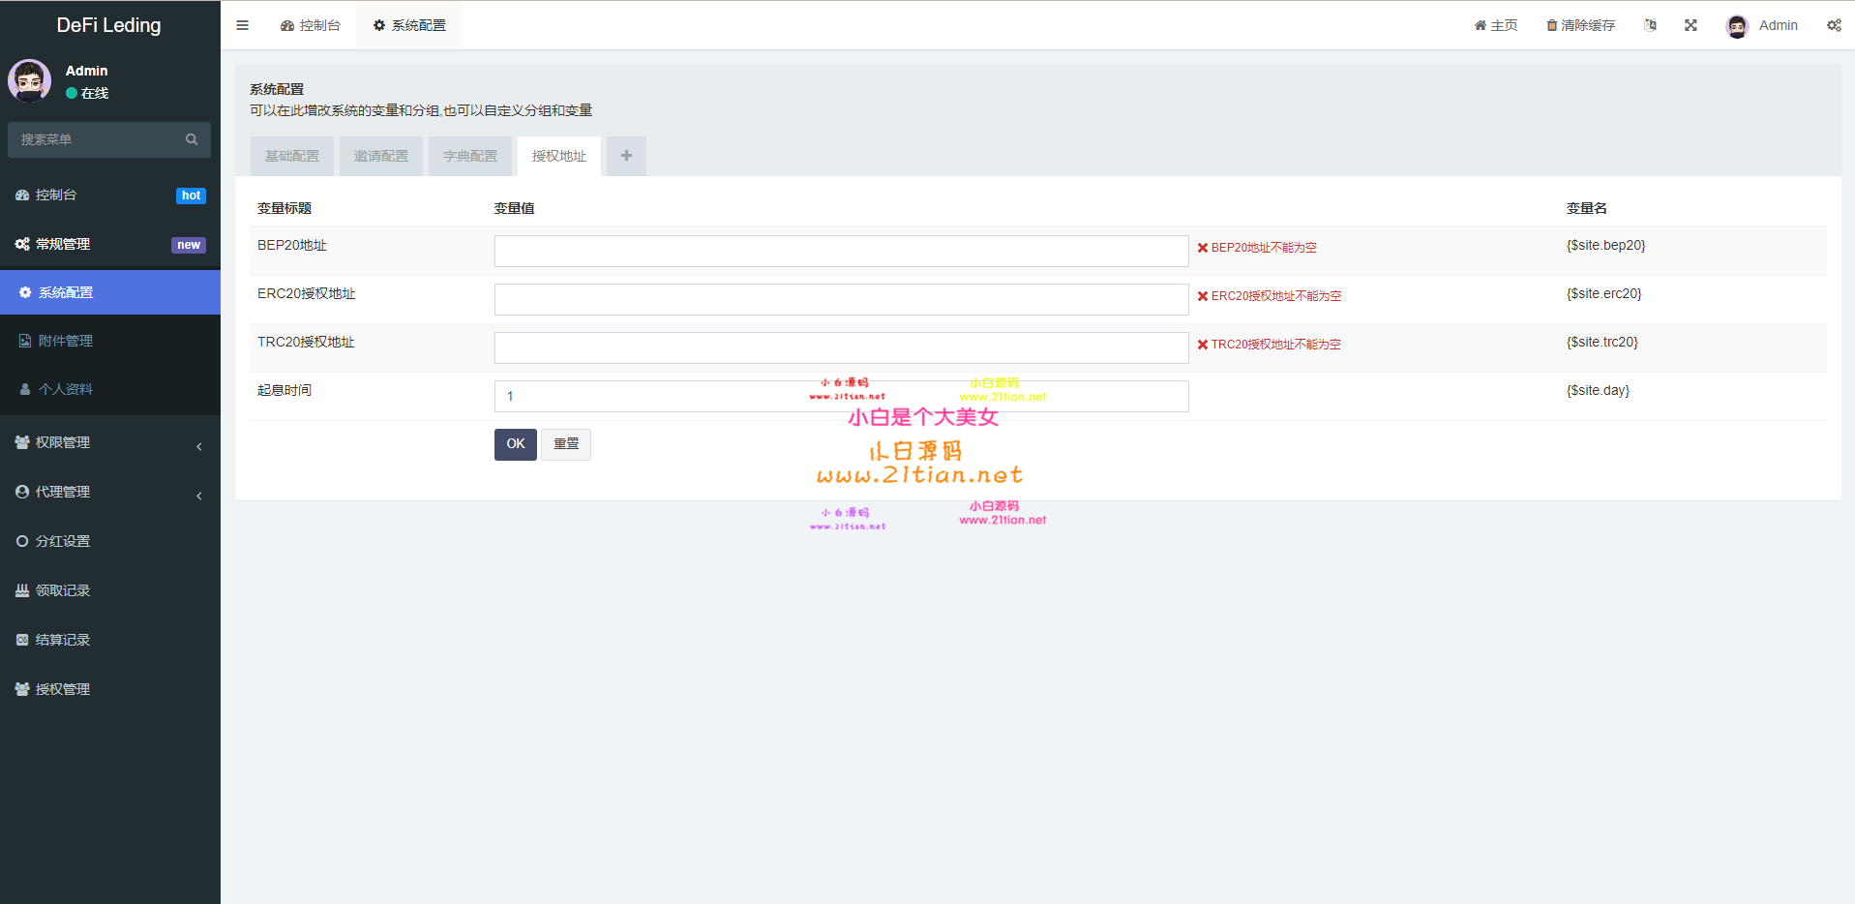
Task: Click the fullscreen expand icon
Action: coord(1690,25)
